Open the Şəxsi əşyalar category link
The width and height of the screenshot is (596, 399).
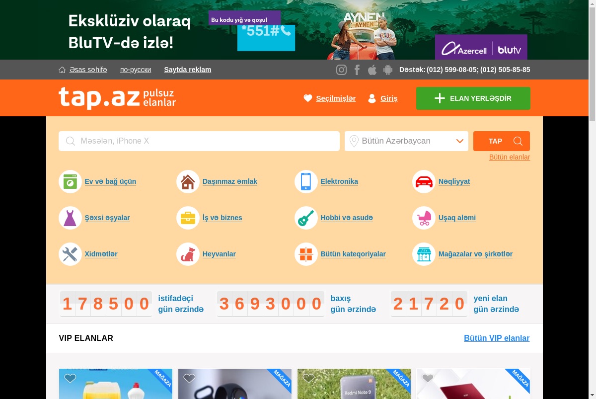click(107, 218)
